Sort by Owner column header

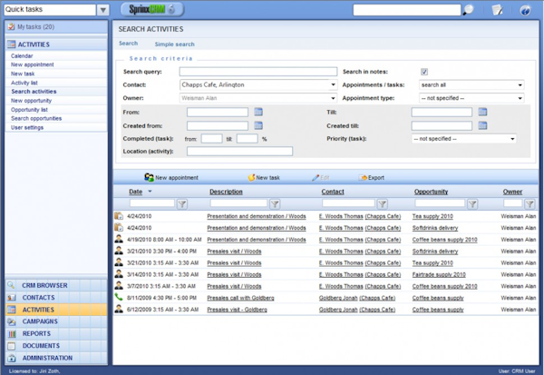[512, 192]
